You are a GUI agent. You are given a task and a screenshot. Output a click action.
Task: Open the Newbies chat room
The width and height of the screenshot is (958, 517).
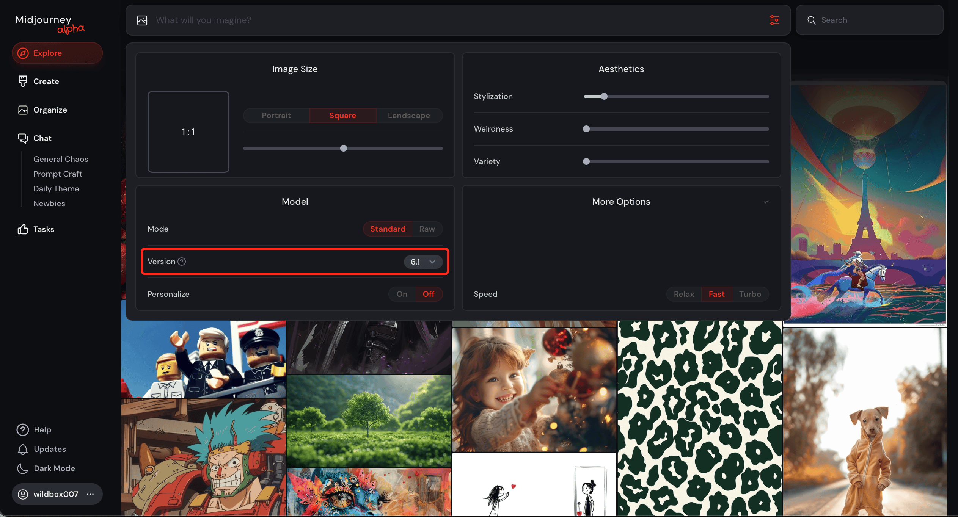pyautogui.click(x=49, y=204)
